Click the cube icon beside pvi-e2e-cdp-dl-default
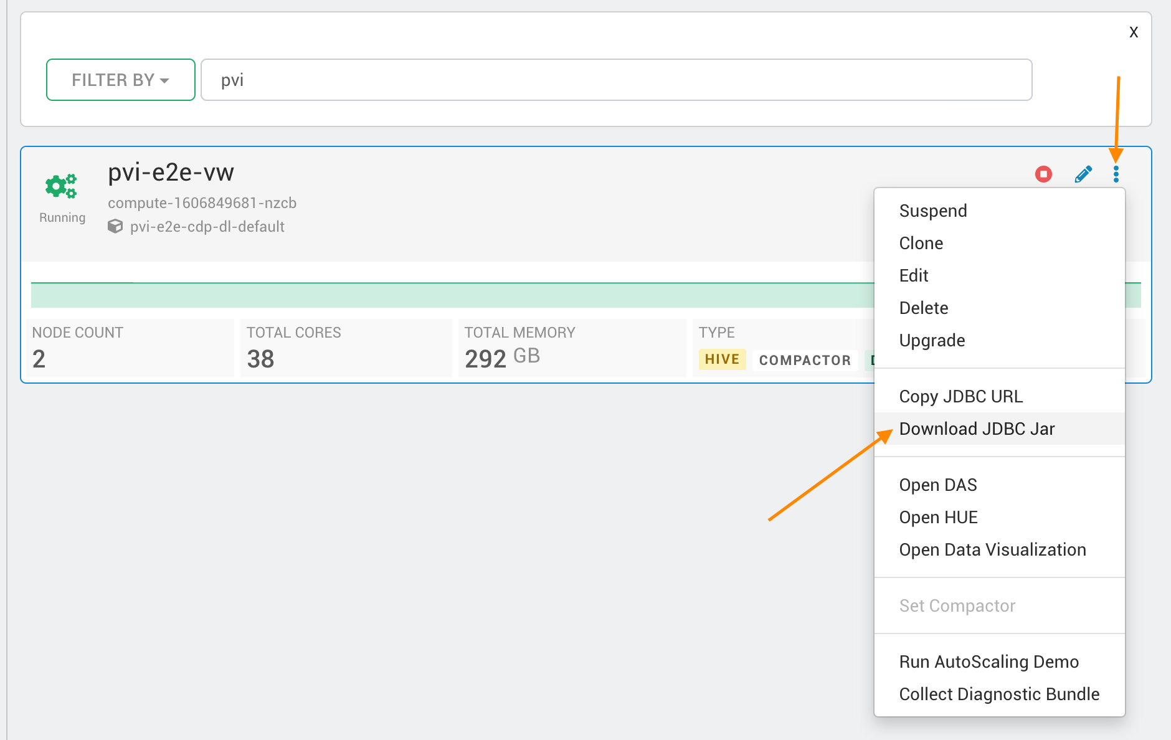The image size is (1171, 740). (115, 226)
